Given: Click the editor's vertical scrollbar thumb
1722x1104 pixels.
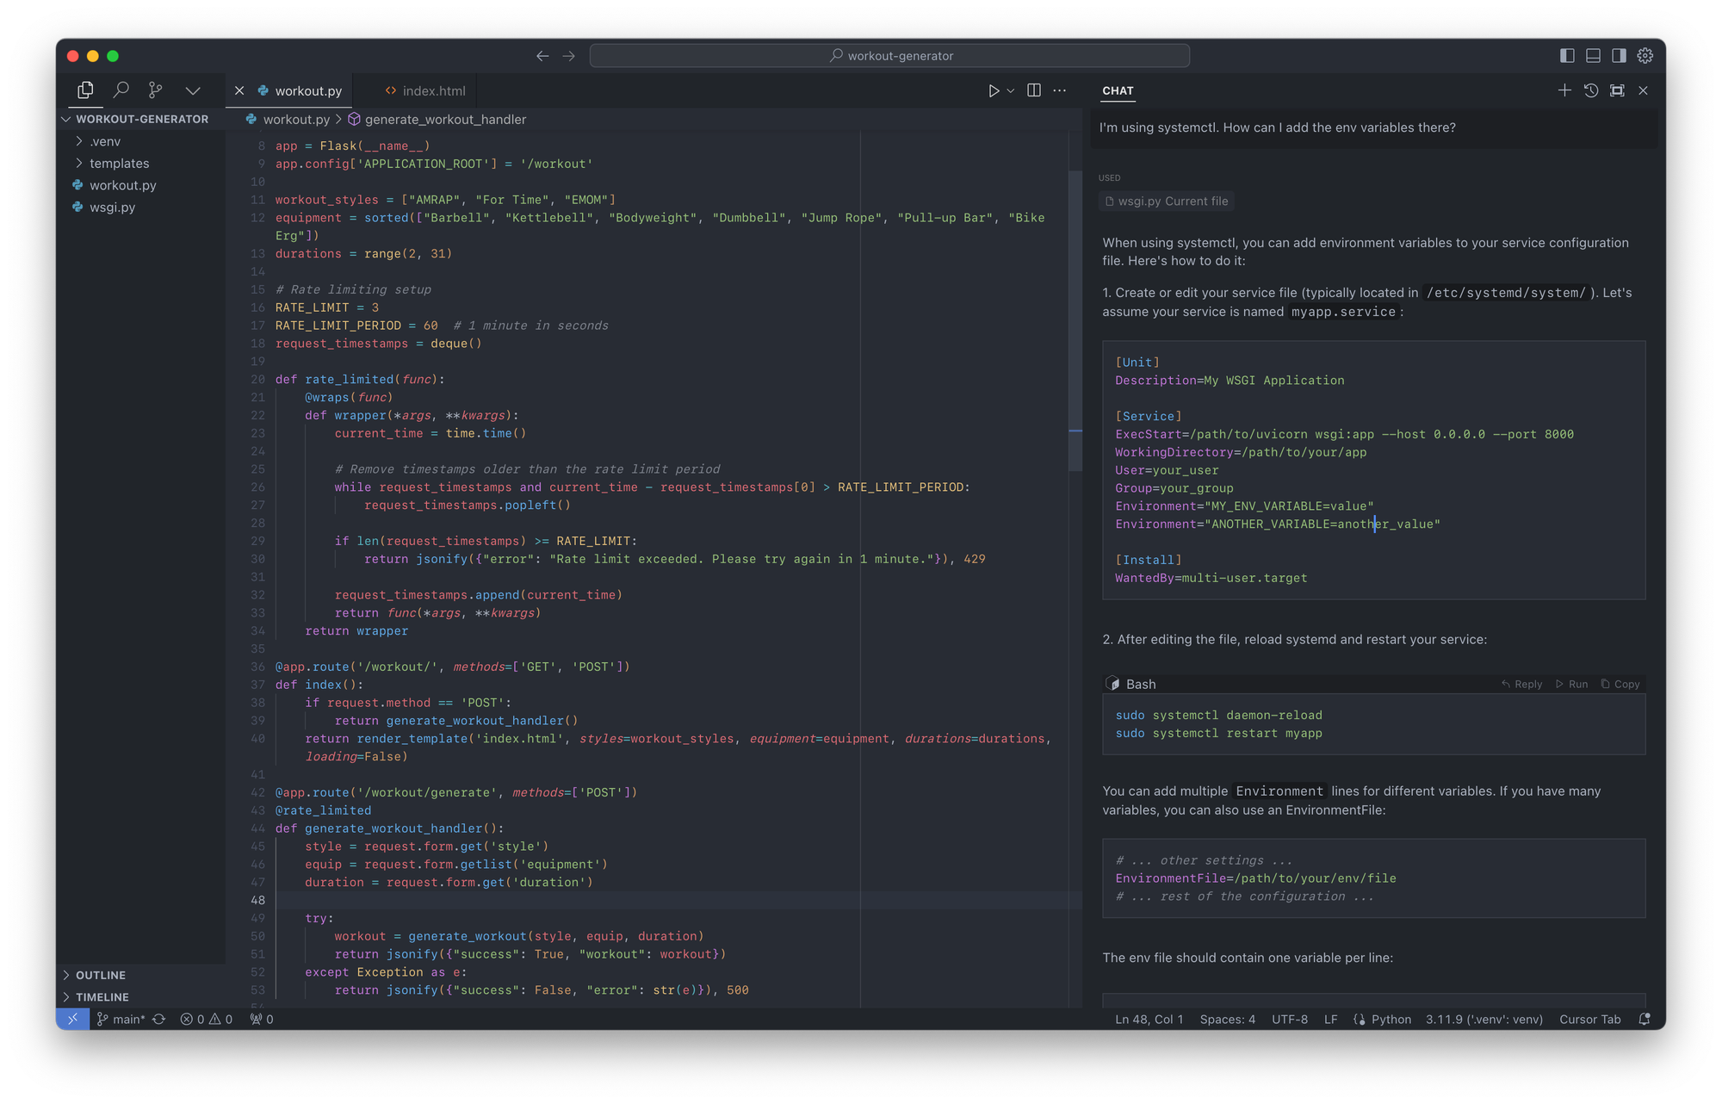Looking at the screenshot, I should pyautogui.click(x=1075, y=319).
